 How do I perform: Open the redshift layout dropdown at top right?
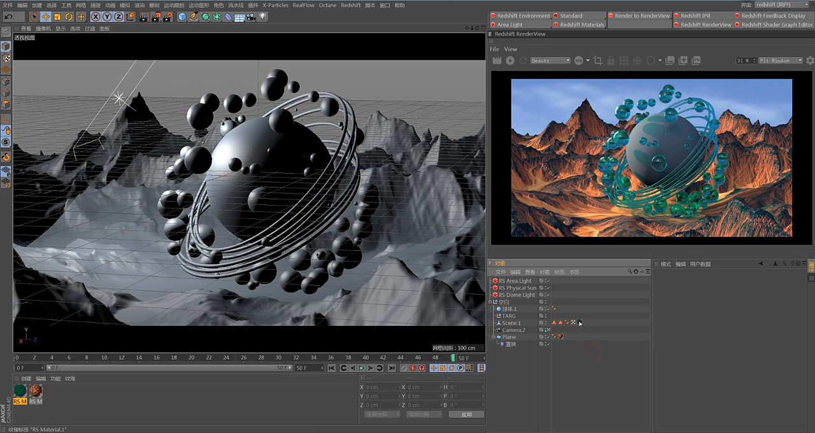783,4
